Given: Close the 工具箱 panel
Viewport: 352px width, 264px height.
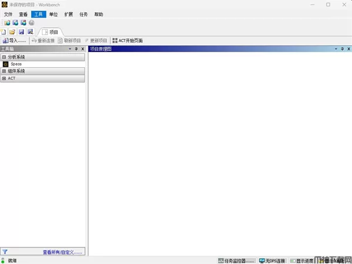Looking at the screenshot, I should (83, 49).
